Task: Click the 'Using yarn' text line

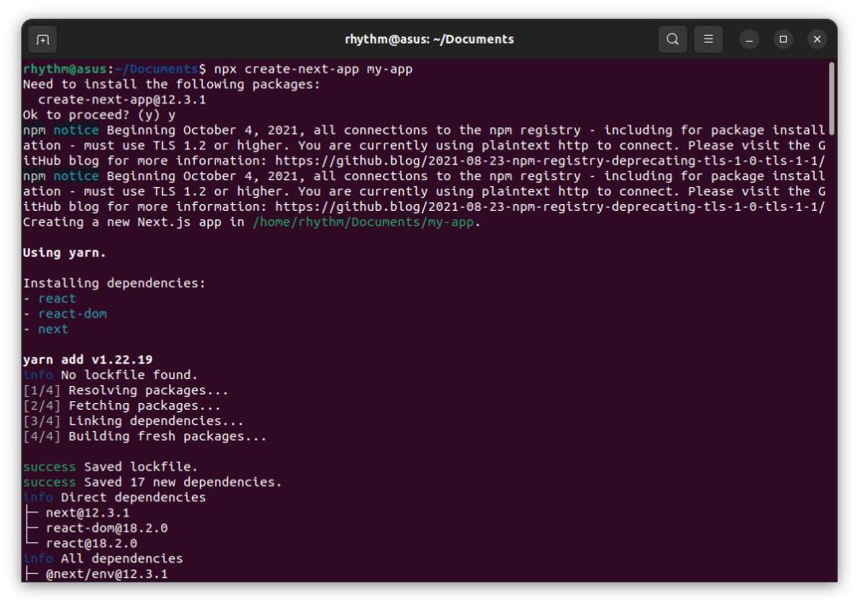Action: click(59, 252)
